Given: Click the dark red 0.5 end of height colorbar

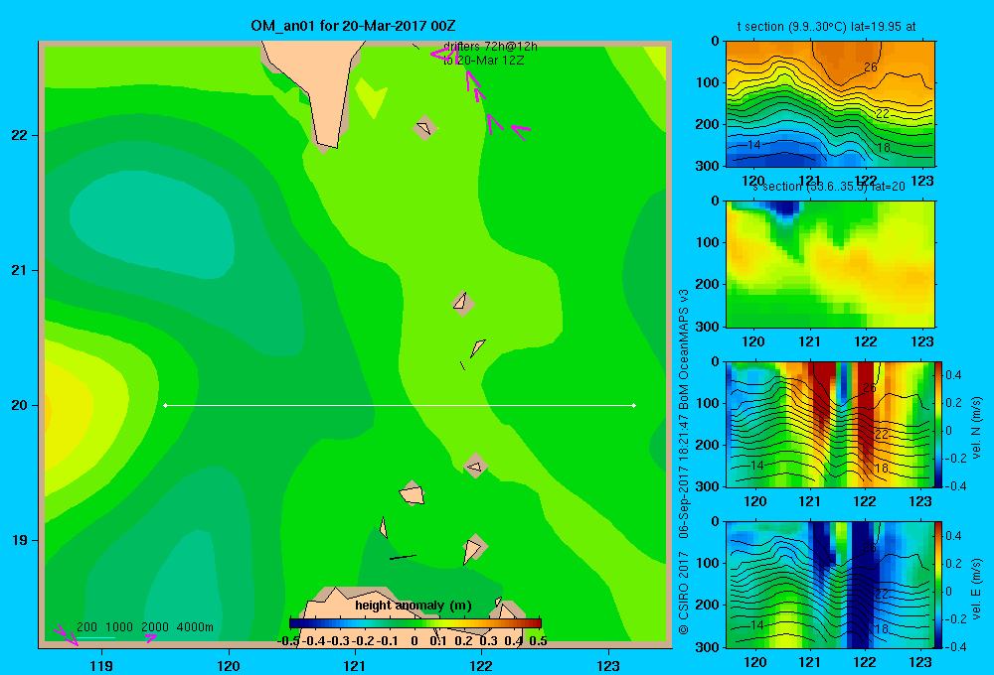Looking at the screenshot, I should pyautogui.click(x=536, y=623).
